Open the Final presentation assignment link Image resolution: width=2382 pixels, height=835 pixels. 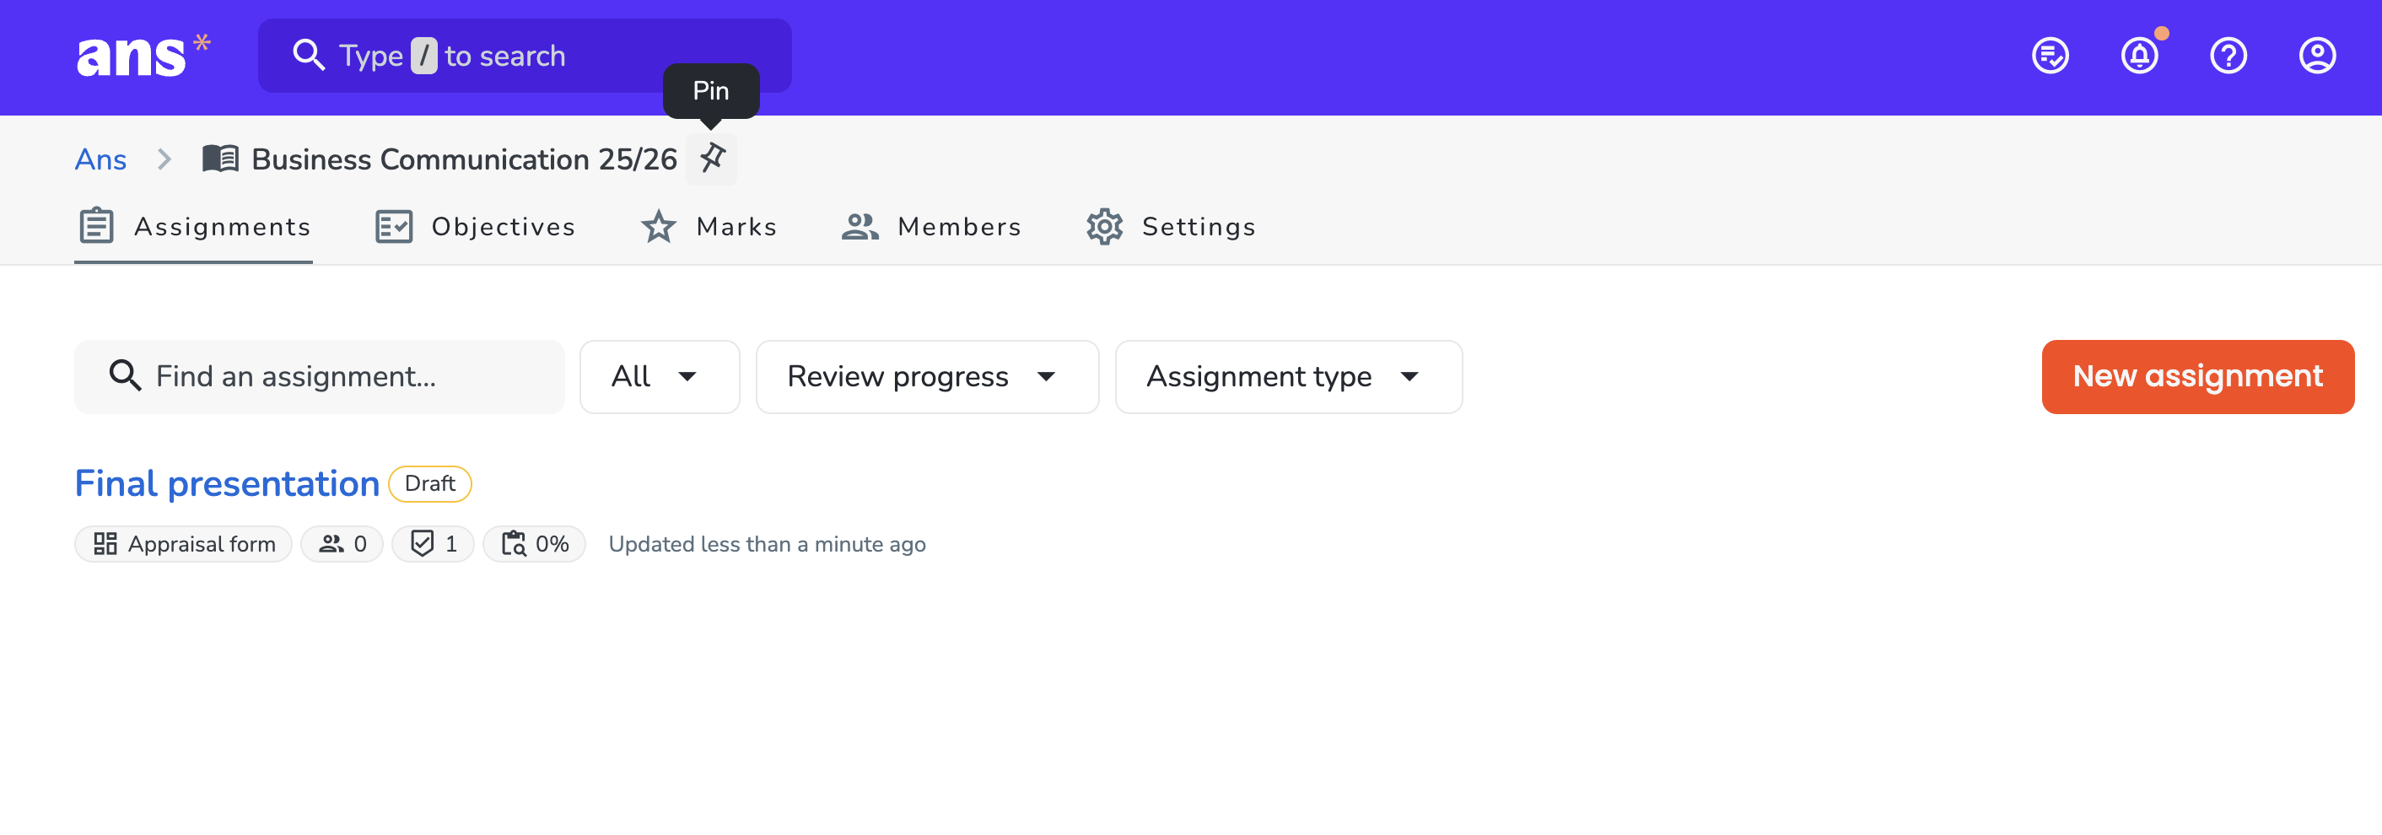227,483
